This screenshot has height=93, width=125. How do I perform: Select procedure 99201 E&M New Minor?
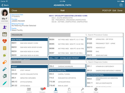29,43
